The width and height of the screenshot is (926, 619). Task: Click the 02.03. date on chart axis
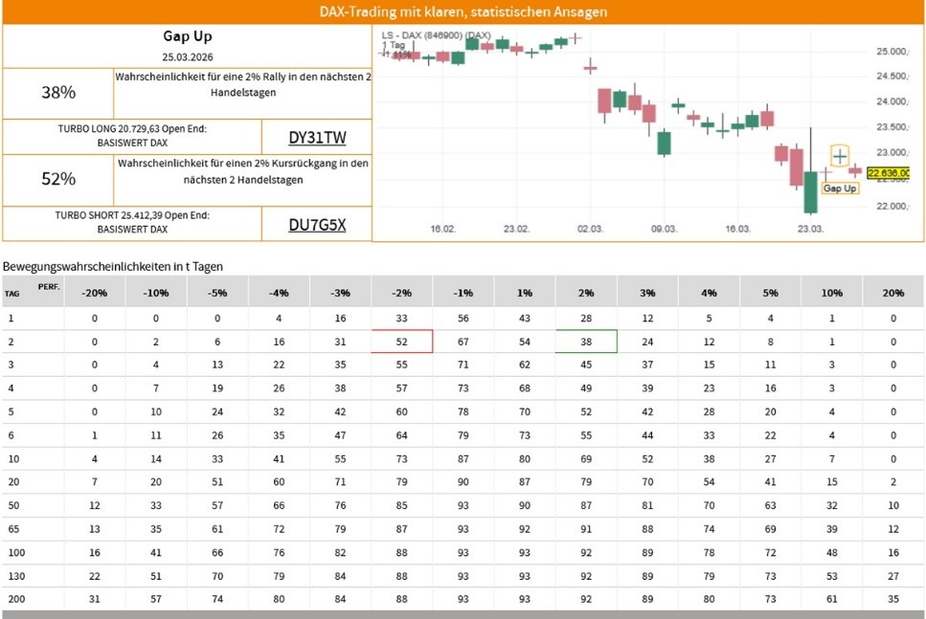click(590, 230)
